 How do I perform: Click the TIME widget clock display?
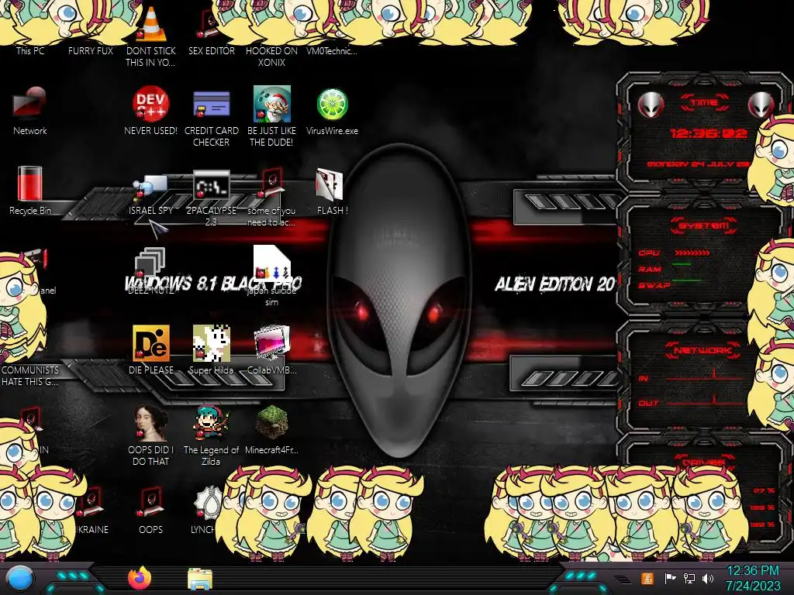(708, 133)
